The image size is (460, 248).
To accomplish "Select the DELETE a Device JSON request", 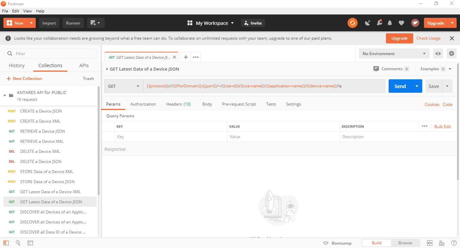I will (41, 162).
